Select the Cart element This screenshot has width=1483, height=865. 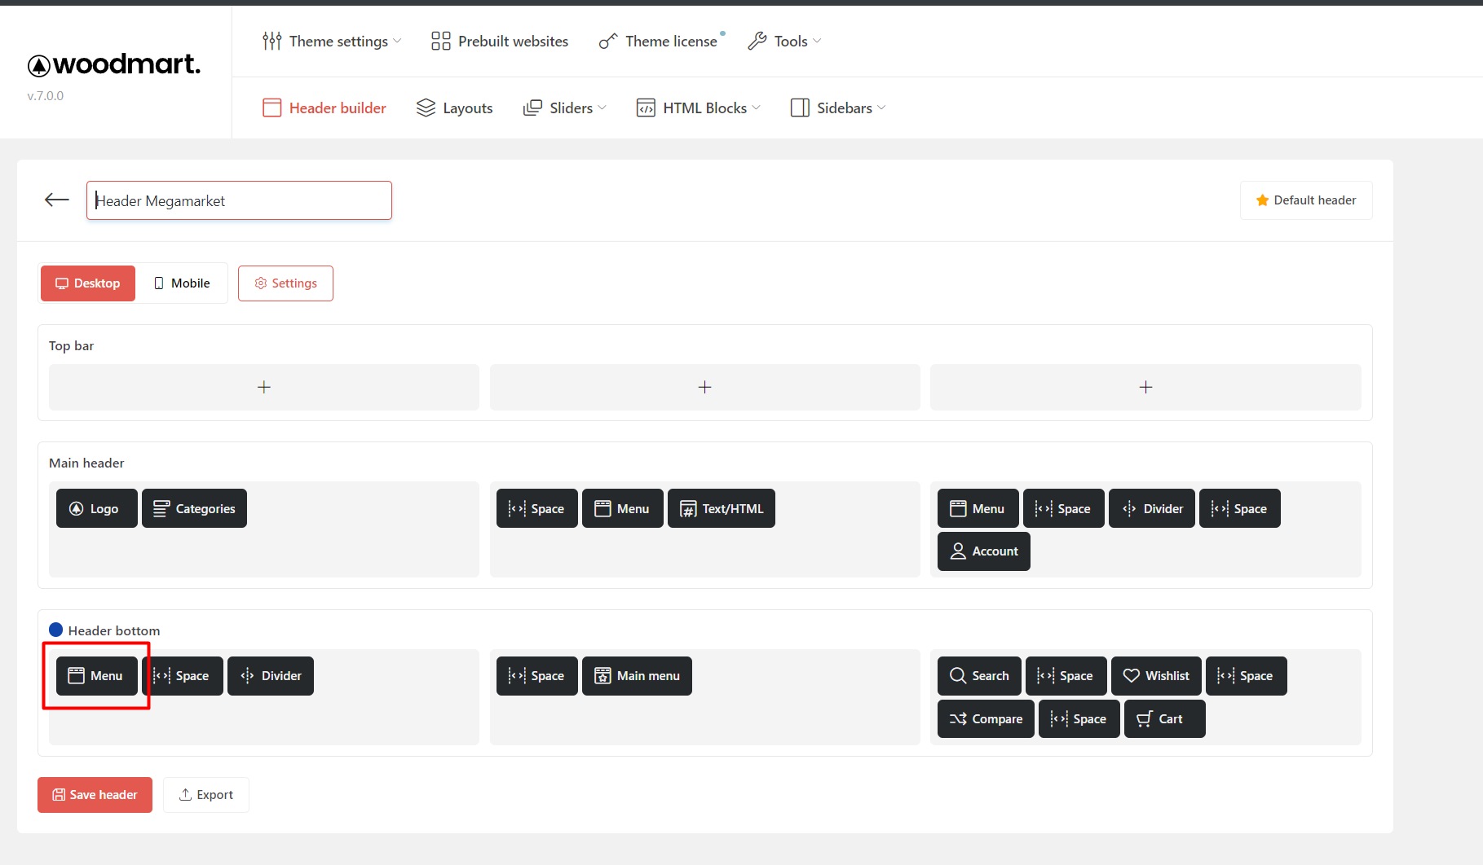pyautogui.click(x=1164, y=719)
